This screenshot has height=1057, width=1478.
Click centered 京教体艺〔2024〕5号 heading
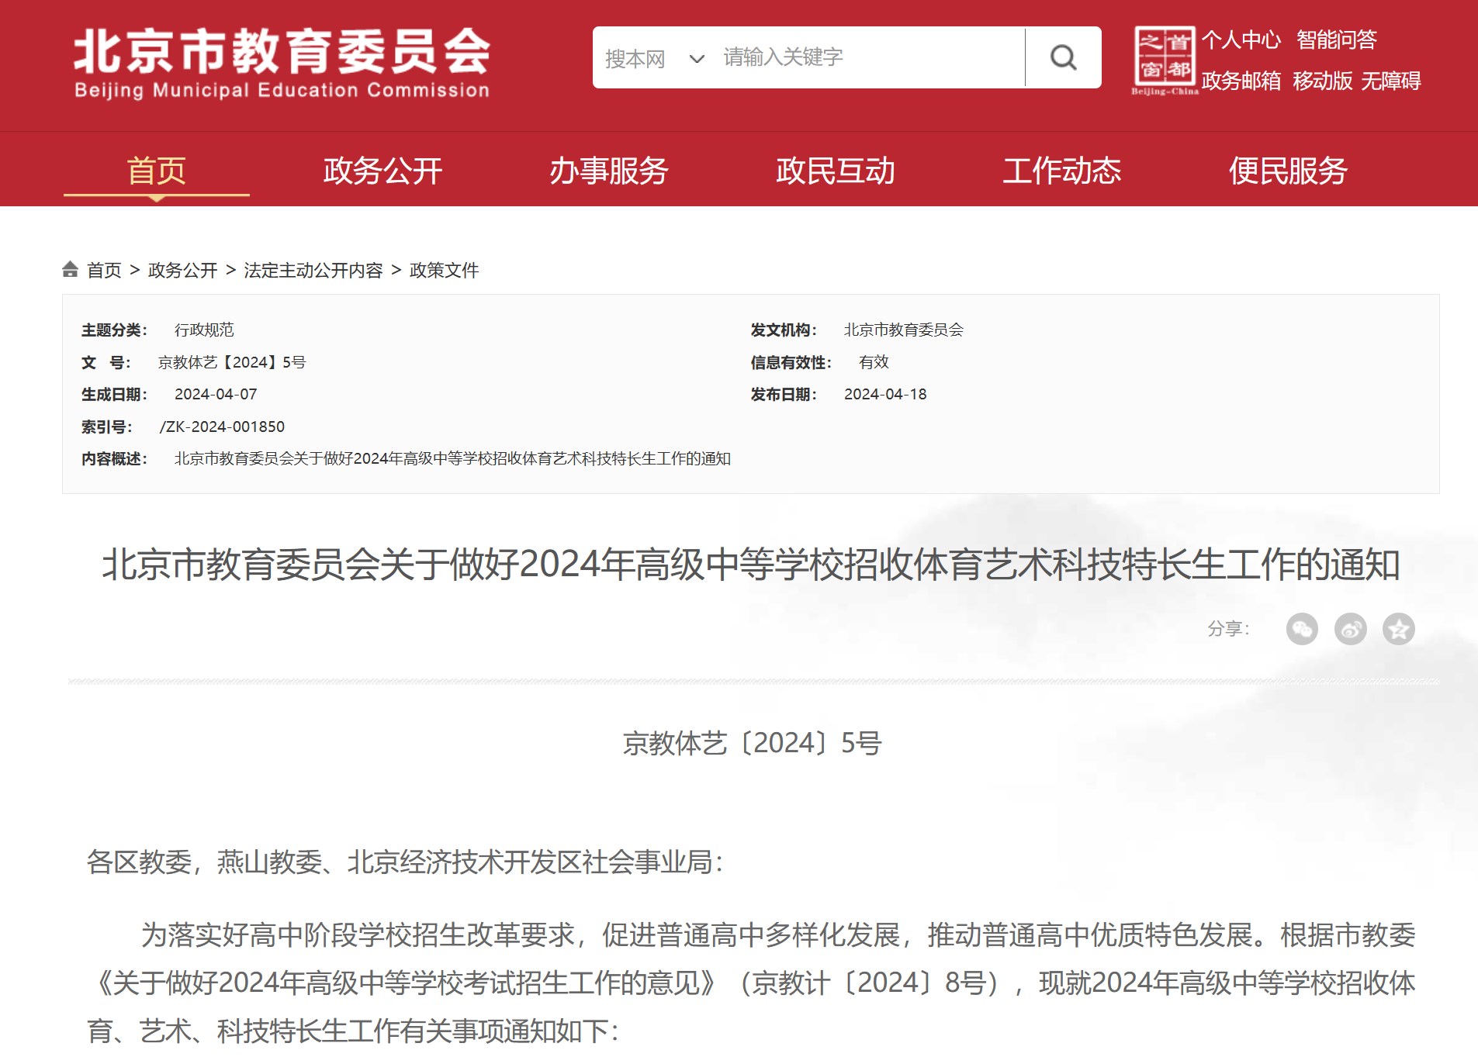752,743
